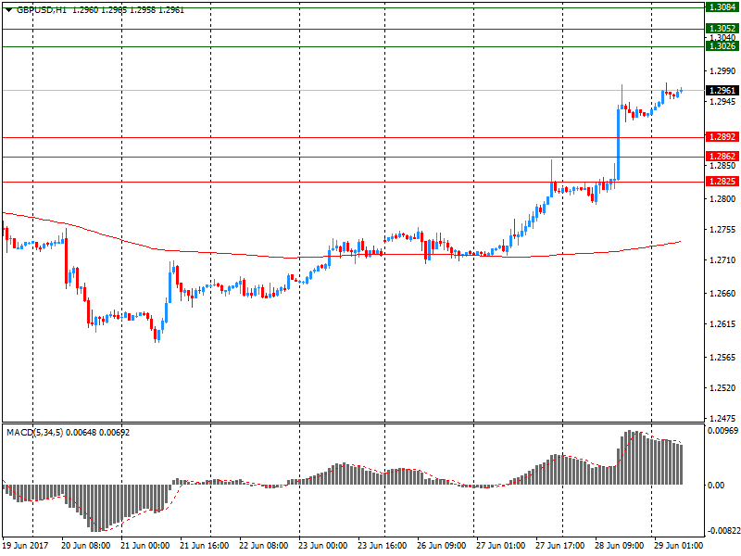Image resolution: width=741 pixels, height=556 pixels.
Task: Click the 1.2755 price axis value
Action: (x=722, y=230)
